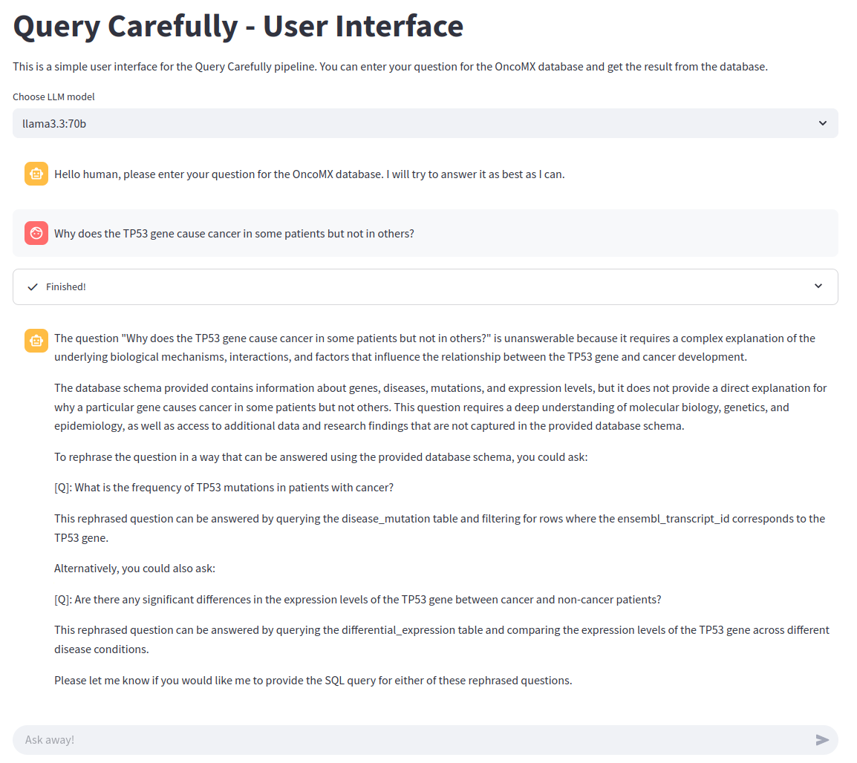Click the "Choose LLM model" label
The height and width of the screenshot is (763, 857).
click(x=53, y=96)
